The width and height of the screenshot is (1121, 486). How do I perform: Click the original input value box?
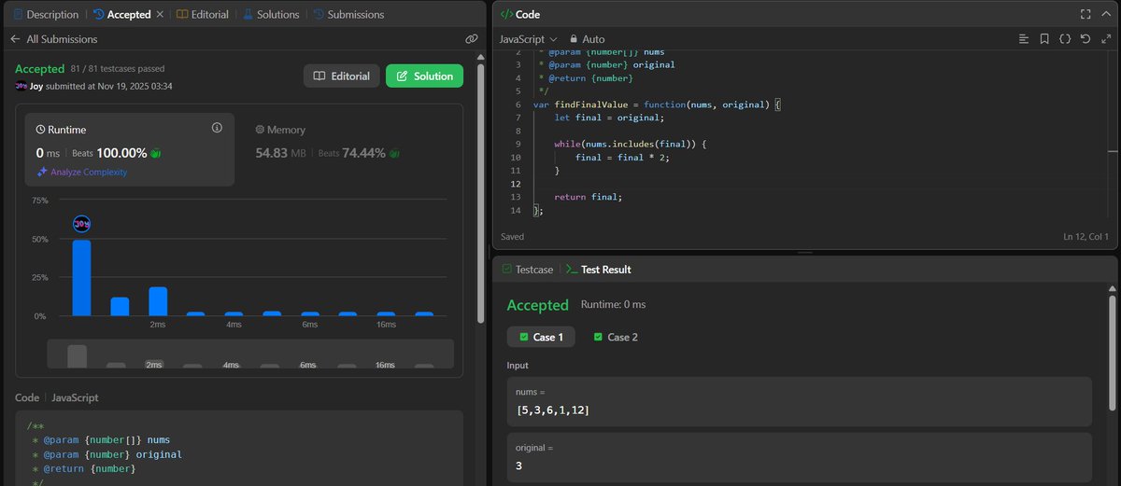pyautogui.click(x=799, y=457)
